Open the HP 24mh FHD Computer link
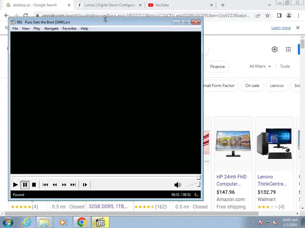Image resolution: width=305 pixels, height=228 pixels. pos(231,180)
